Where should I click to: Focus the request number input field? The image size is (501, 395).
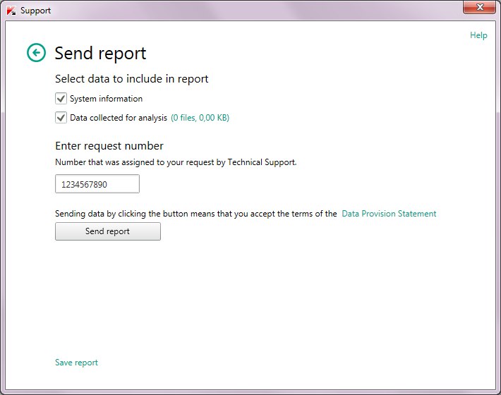click(97, 184)
